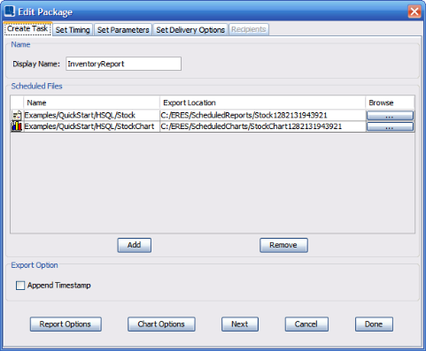Click Done to finish editing
Viewport: 426px width, 351px height.
click(x=374, y=324)
